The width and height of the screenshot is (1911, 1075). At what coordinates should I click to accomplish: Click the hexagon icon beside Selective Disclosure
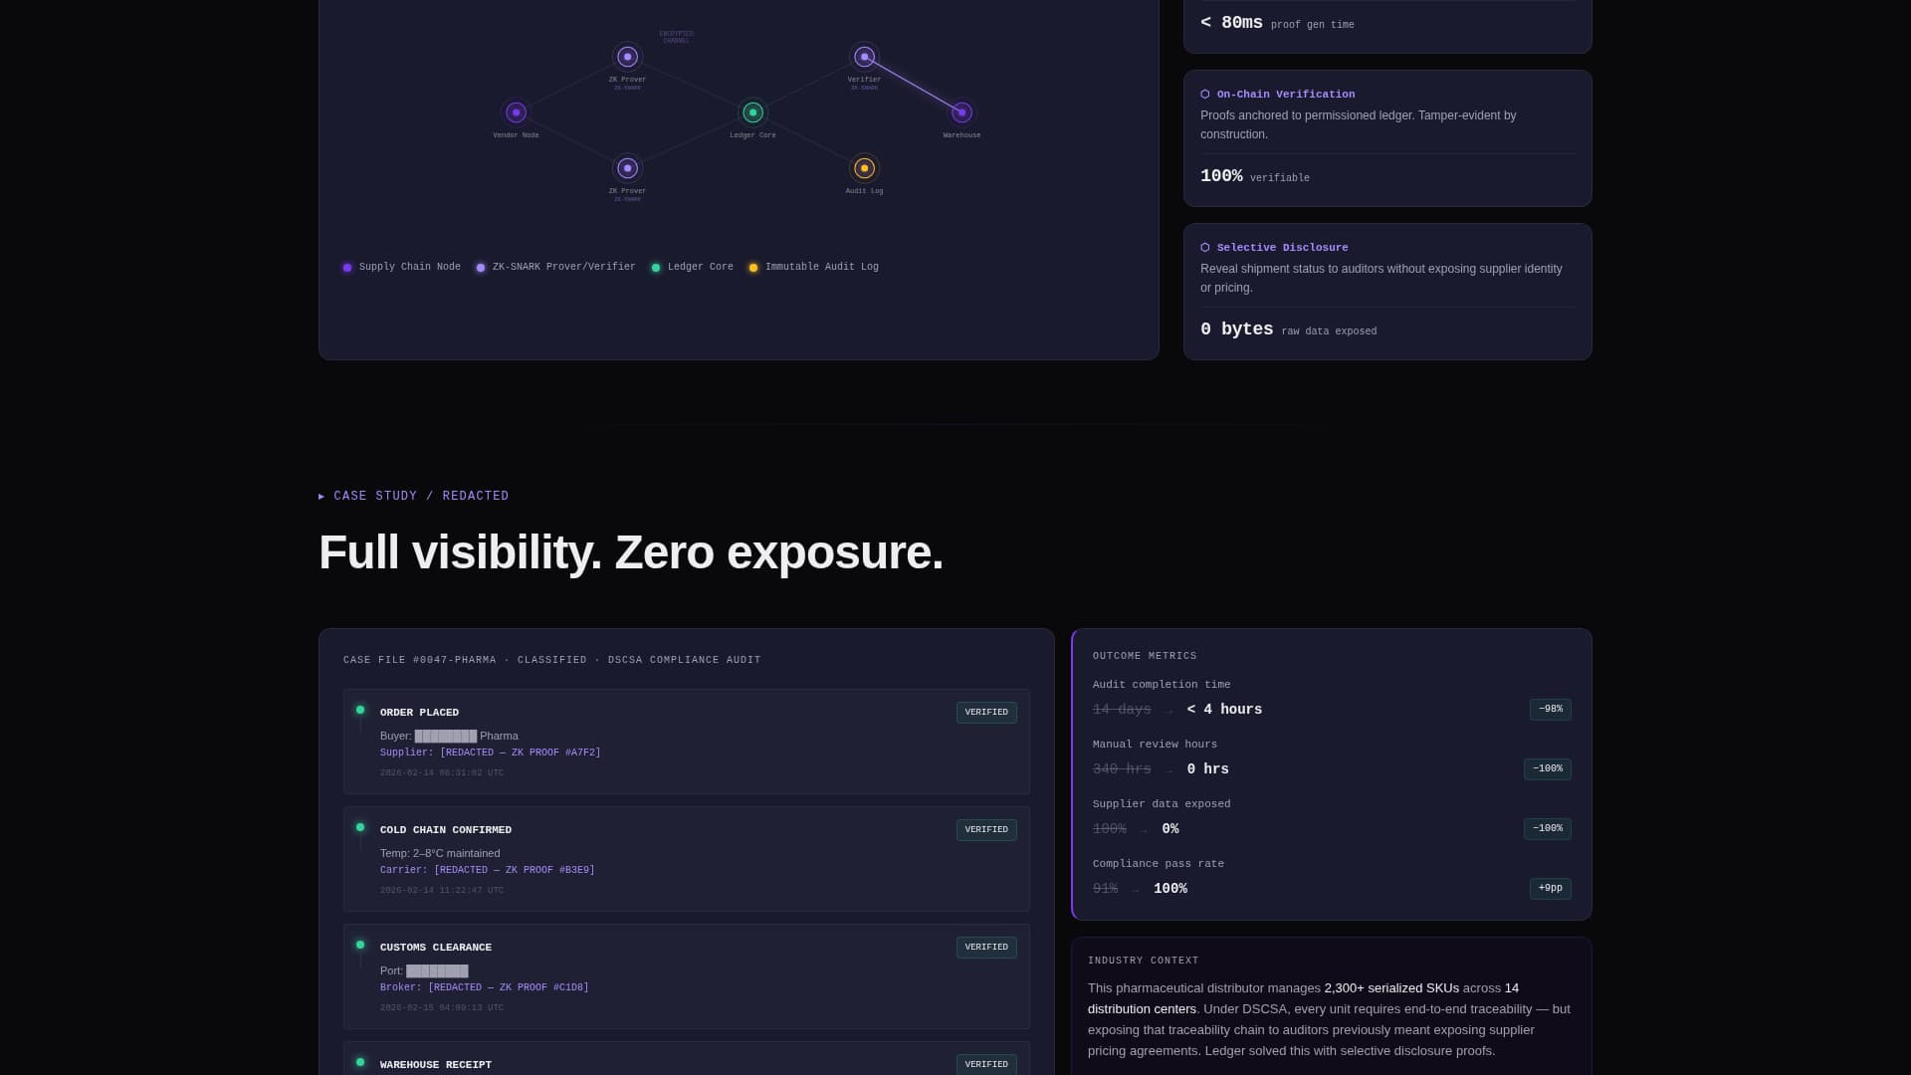(1205, 248)
